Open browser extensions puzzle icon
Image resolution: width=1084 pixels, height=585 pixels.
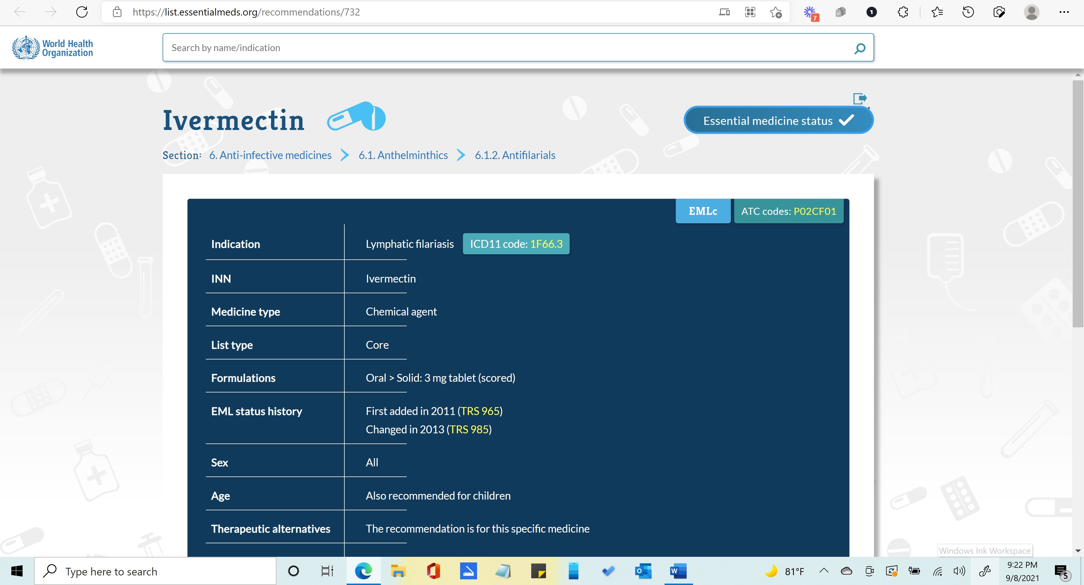tap(903, 12)
